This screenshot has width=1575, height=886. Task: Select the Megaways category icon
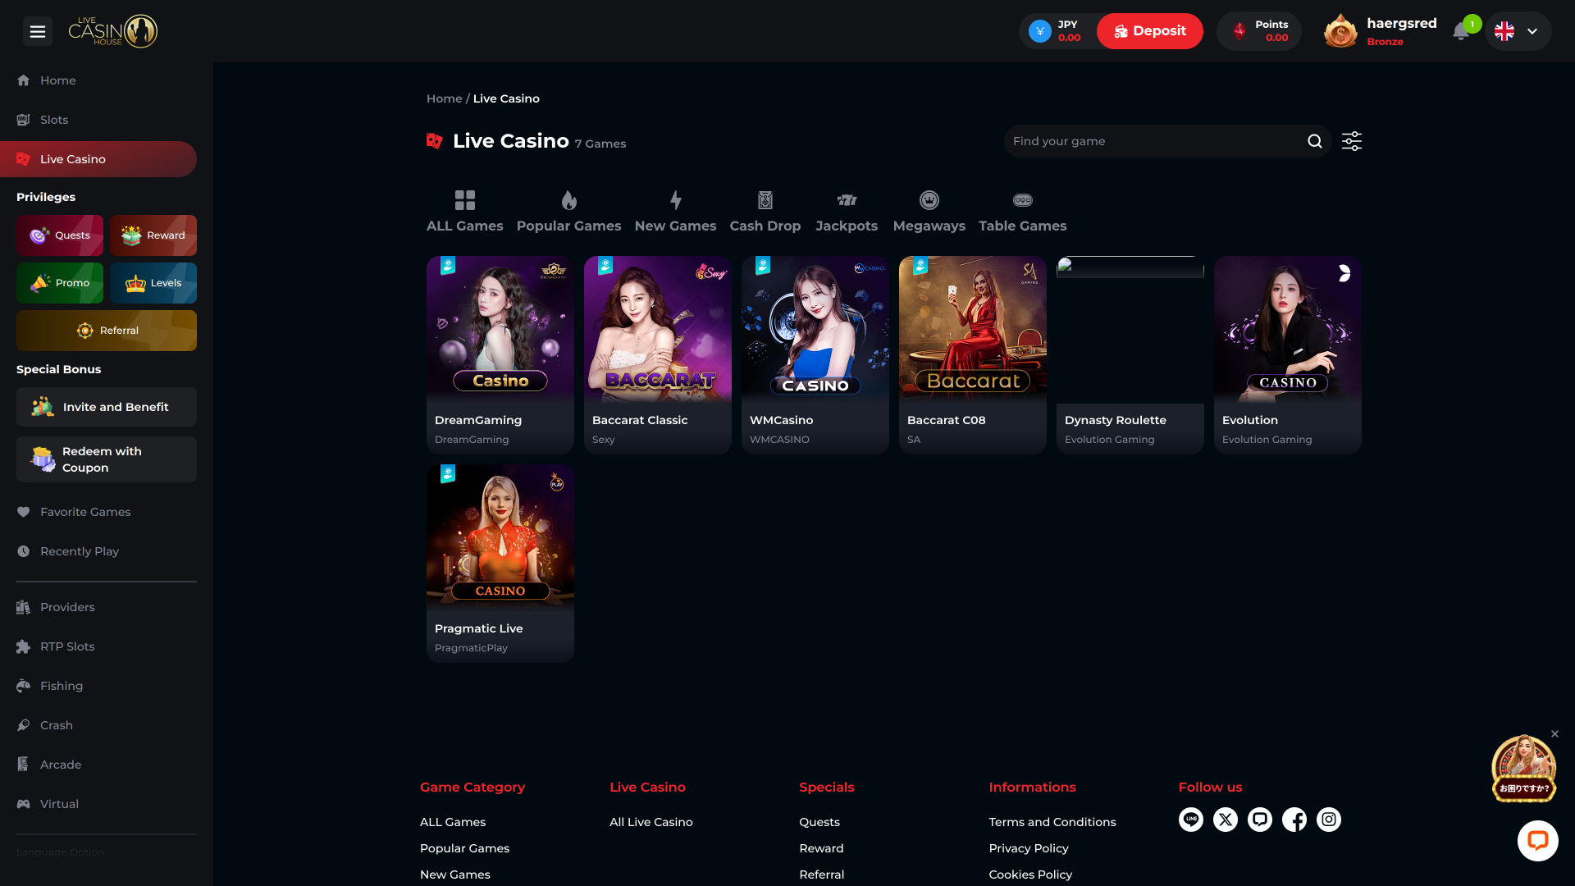pos(929,199)
